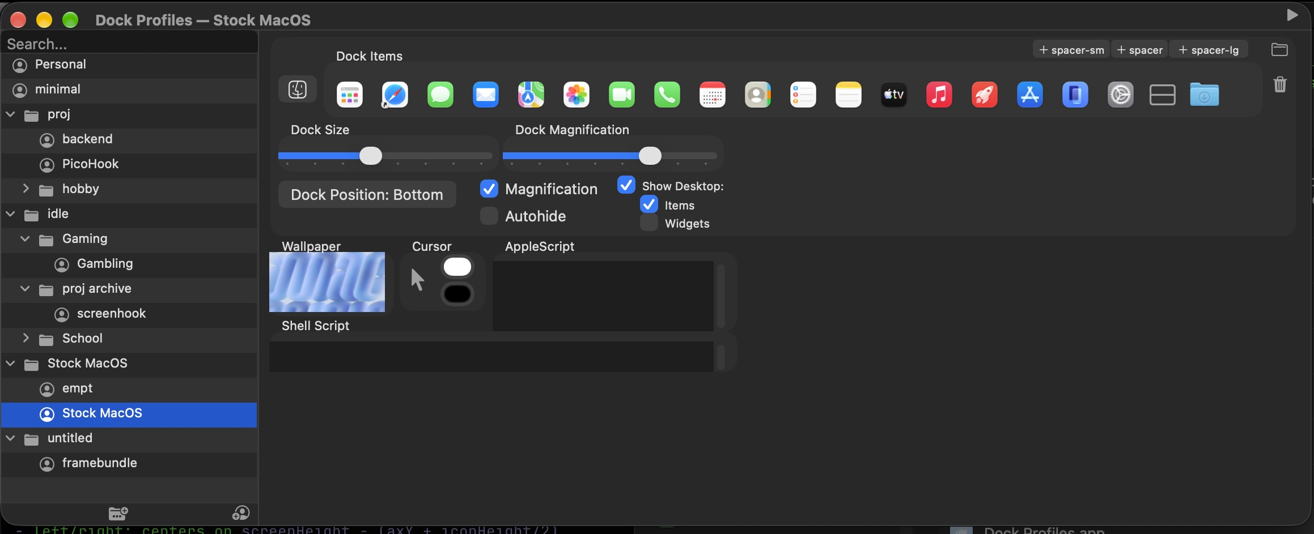This screenshot has height=534, width=1314.
Task: Choose the black cursor color option
Action: pyautogui.click(x=457, y=294)
